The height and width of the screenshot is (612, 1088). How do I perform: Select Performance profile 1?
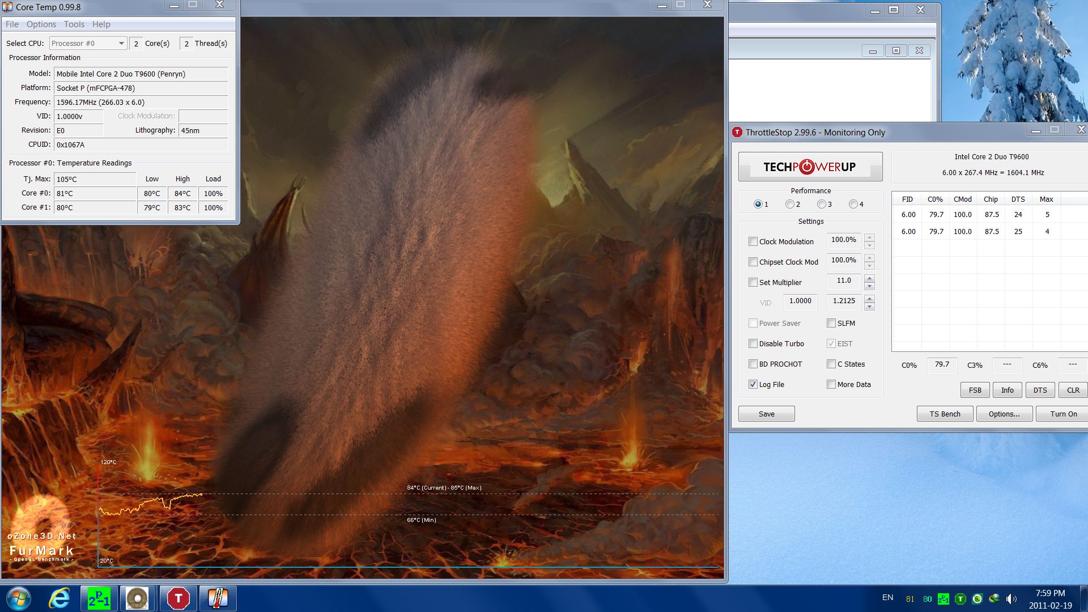pos(758,205)
